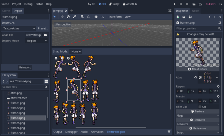Toggle distraction free mode
Image resolution: width=224 pixels, height=136 pixels.
tap(170, 11)
